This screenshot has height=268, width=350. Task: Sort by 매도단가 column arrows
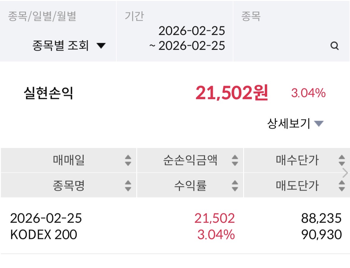[x=342, y=186]
